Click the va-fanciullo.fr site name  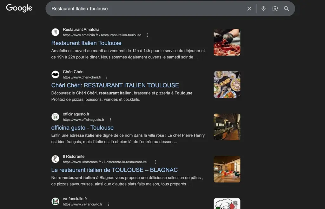(x=75, y=199)
